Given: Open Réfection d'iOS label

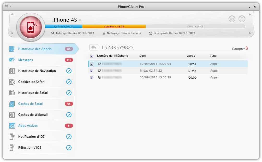Looking at the screenshot, I should 29,148.
